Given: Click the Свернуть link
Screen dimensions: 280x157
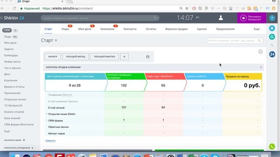Looking at the screenshot, I should (50, 140).
